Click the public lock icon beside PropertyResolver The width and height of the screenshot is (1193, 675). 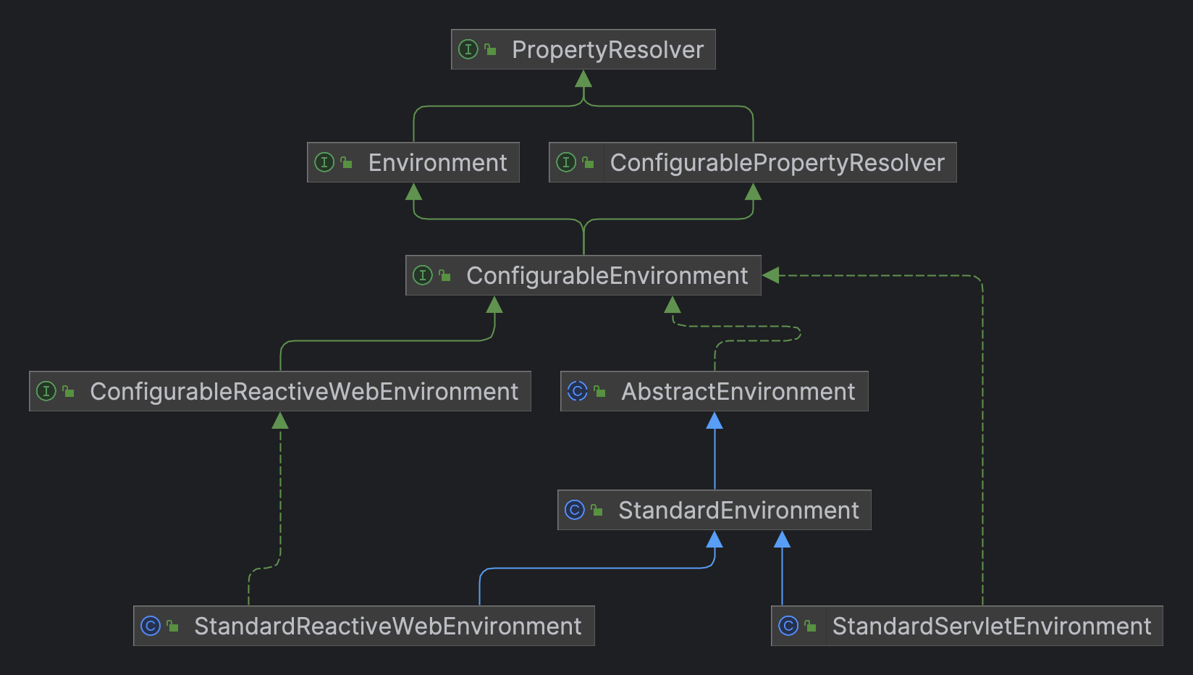[x=491, y=49]
